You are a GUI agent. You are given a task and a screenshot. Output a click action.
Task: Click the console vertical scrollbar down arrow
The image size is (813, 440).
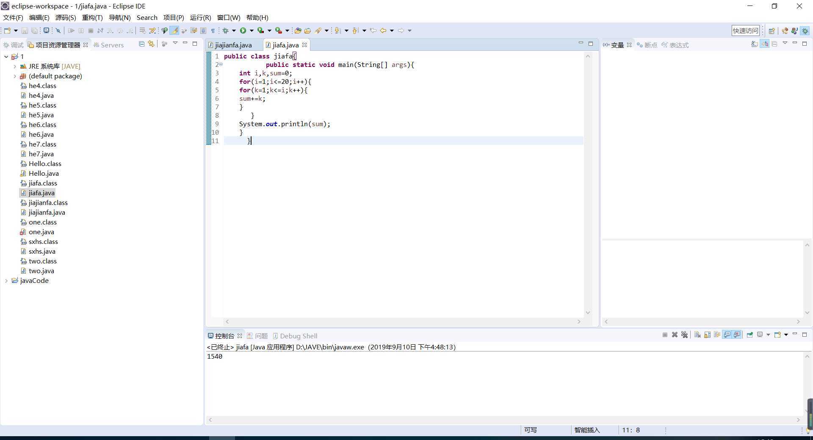pos(807,411)
